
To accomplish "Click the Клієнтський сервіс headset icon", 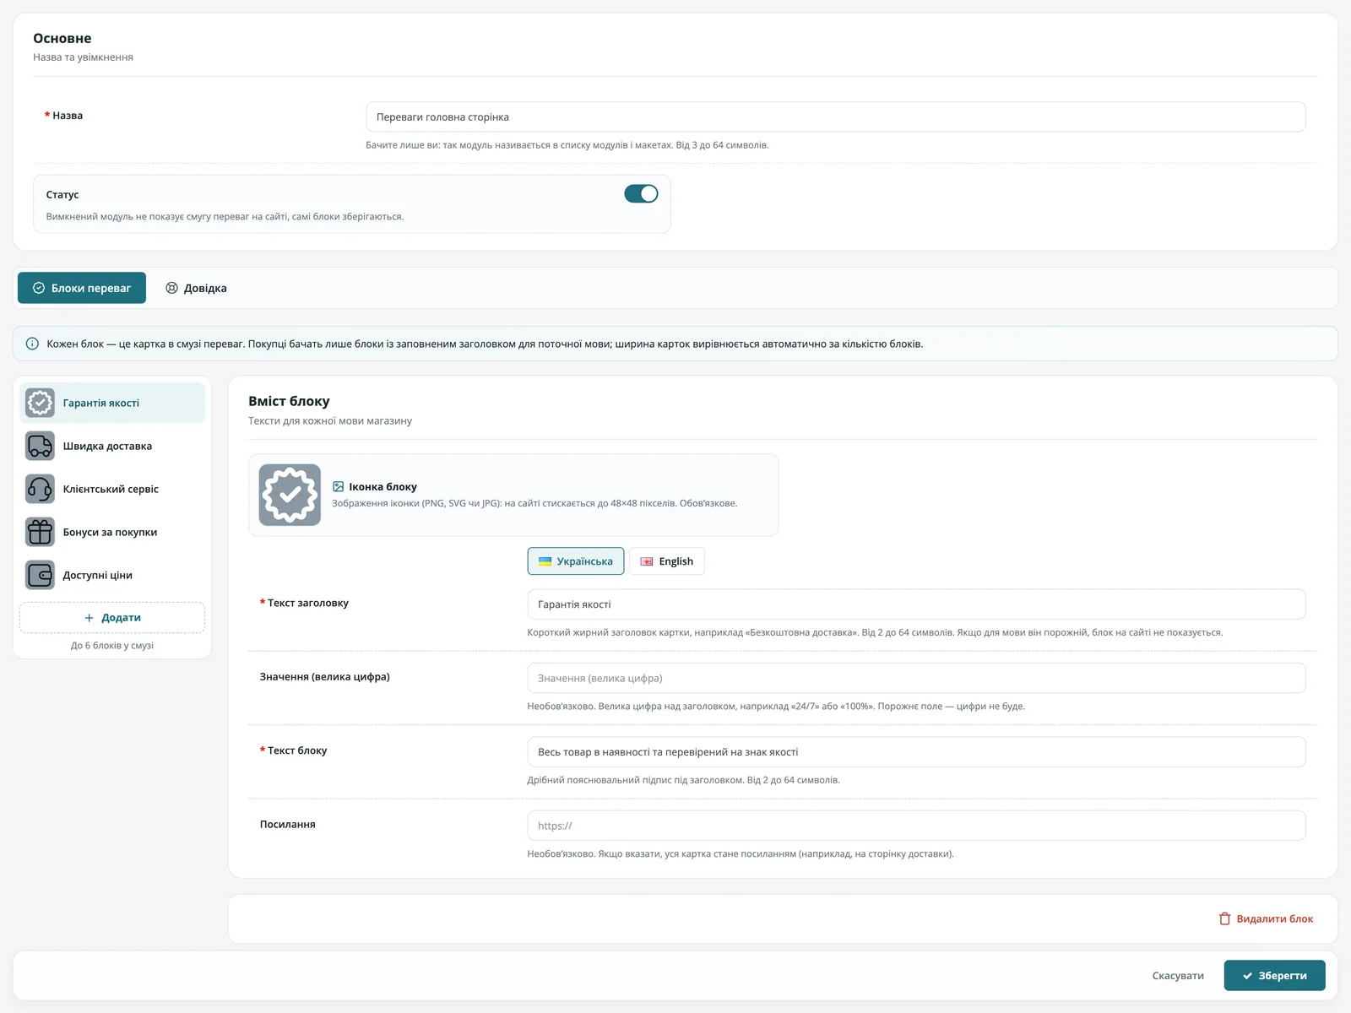I will pyautogui.click(x=40, y=489).
